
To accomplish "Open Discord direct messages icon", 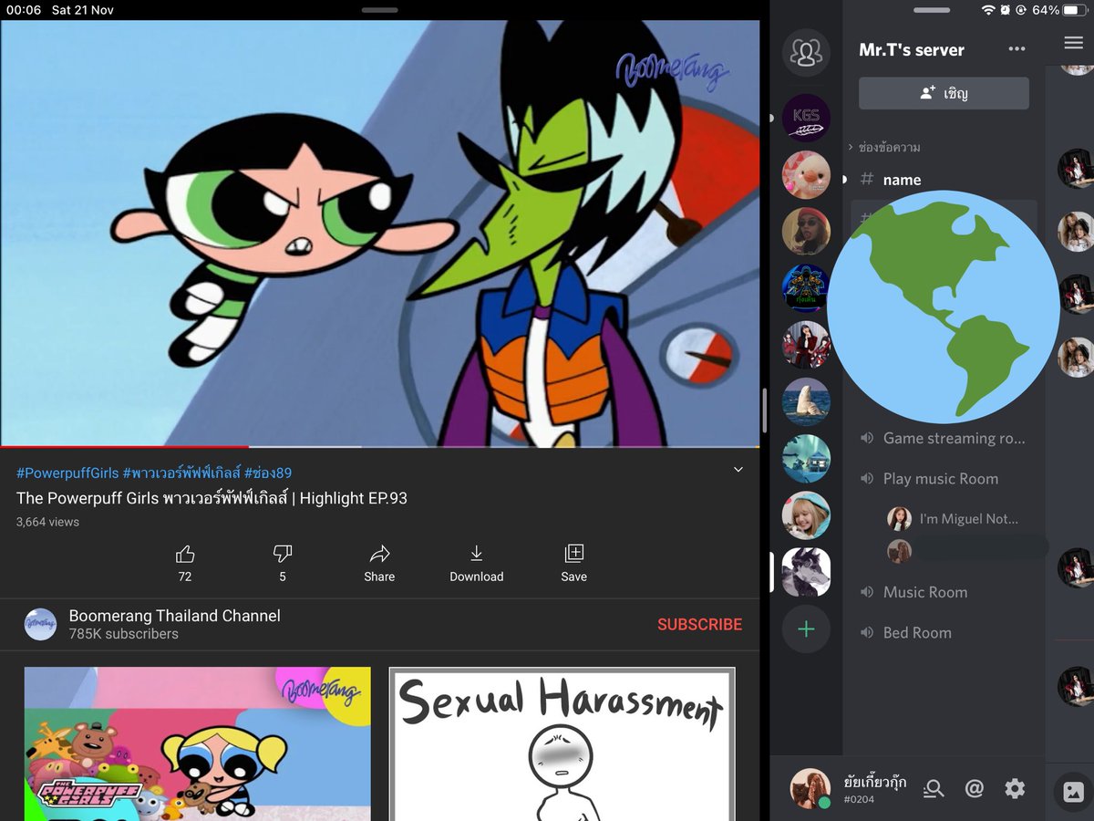I will point(806,52).
